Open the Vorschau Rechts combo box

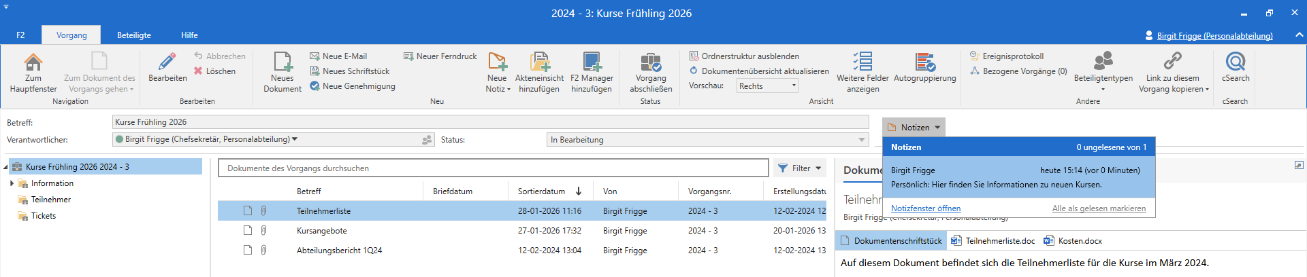coord(767,86)
